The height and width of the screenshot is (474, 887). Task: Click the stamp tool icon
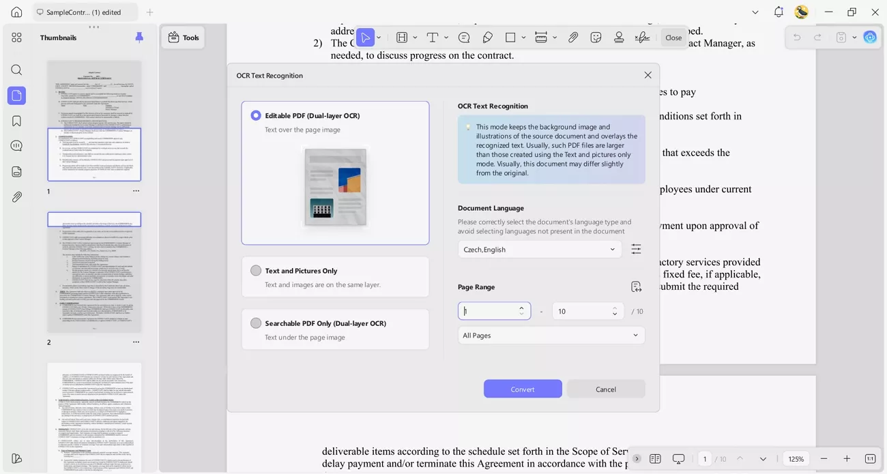tap(619, 38)
